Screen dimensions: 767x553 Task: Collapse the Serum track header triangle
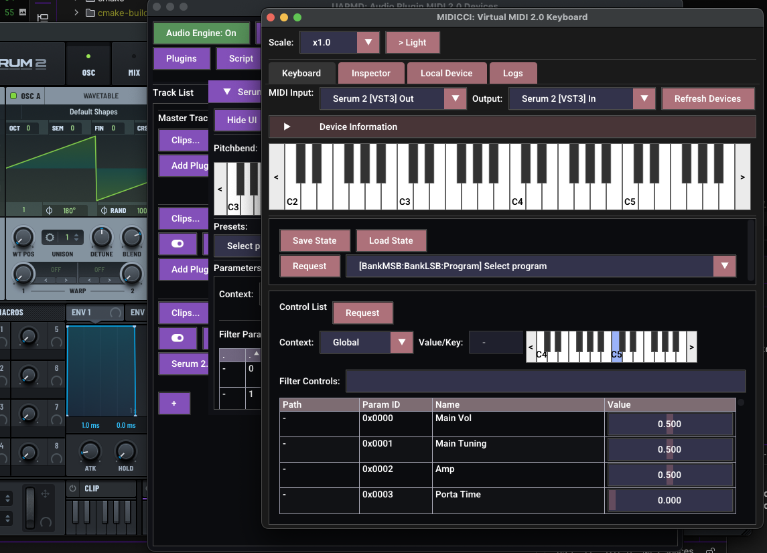(227, 92)
